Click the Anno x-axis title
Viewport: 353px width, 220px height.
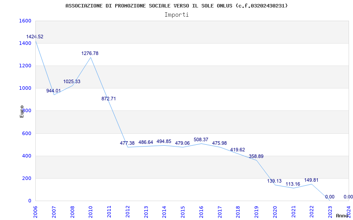point(342,216)
